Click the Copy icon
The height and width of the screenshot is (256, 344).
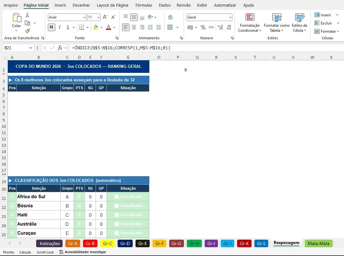tap(27, 23)
